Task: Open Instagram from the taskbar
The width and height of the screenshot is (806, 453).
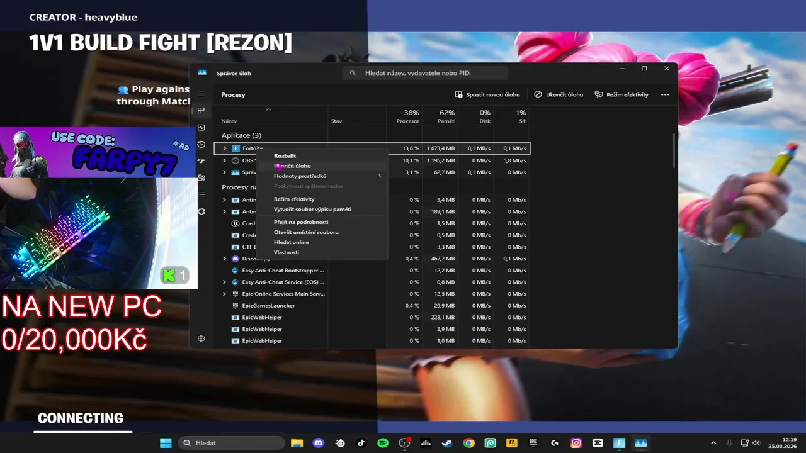Action: tap(576, 443)
